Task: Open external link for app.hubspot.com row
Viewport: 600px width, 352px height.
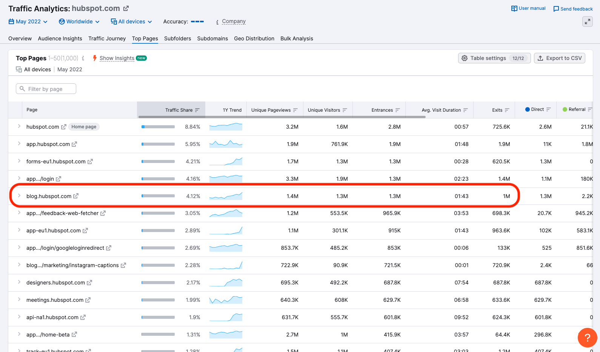Action: 74,144
